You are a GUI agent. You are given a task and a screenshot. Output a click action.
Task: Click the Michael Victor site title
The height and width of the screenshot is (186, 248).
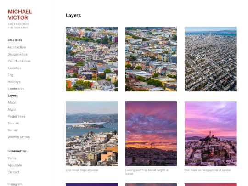pos(20,15)
